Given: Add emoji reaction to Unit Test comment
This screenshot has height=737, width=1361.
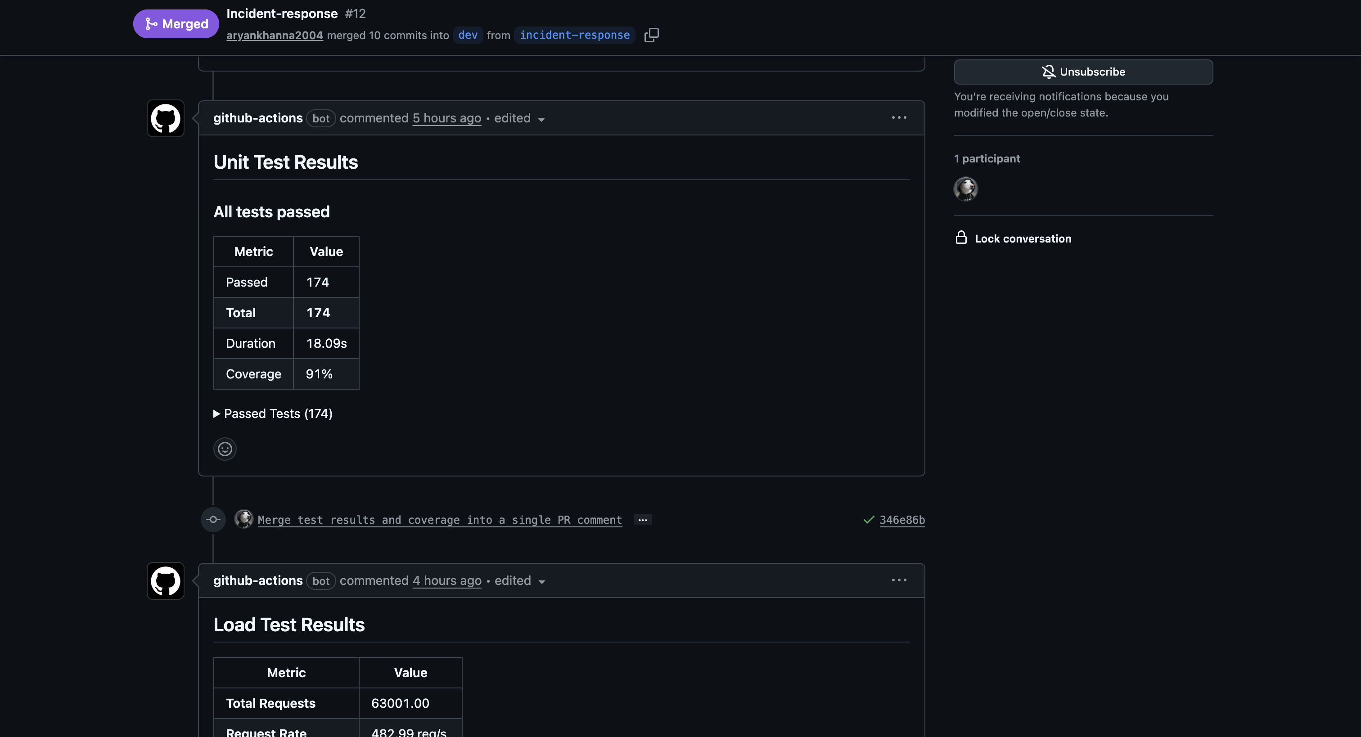Looking at the screenshot, I should 225,449.
